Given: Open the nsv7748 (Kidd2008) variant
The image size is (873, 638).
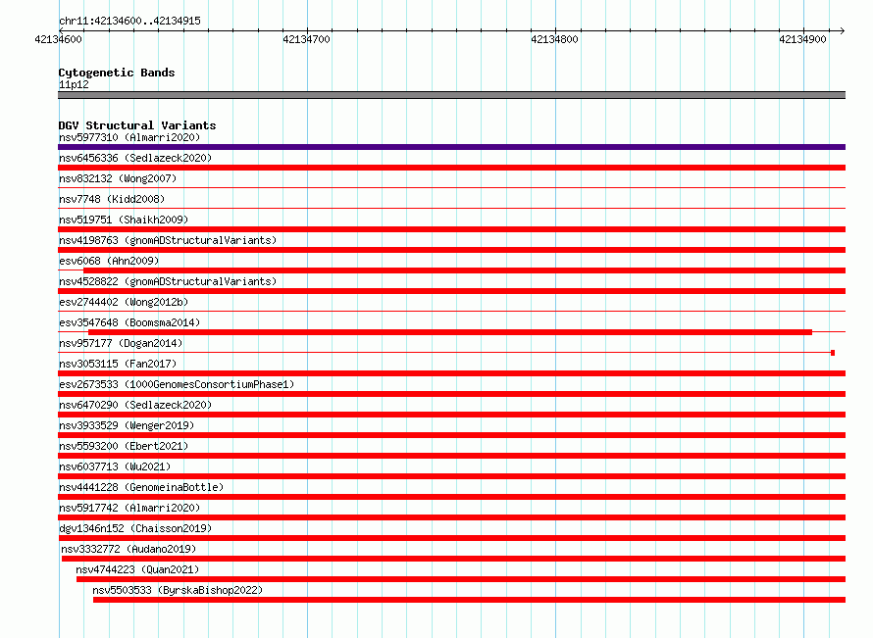Looking at the screenshot, I should pyautogui.click(x=112, y=199).
